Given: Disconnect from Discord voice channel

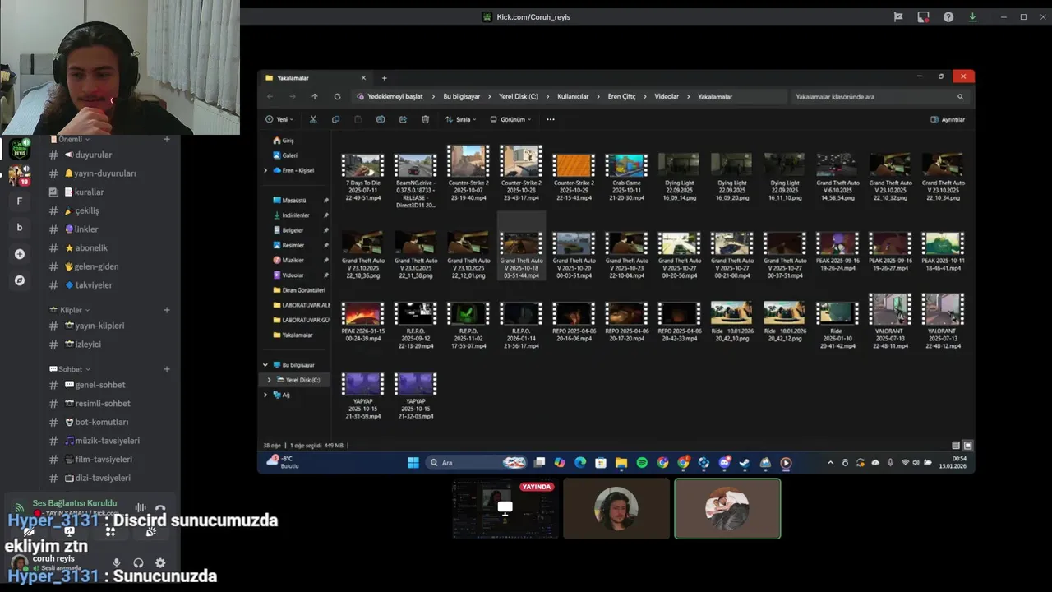Looking at the screenshot, I should pos(160,509).
